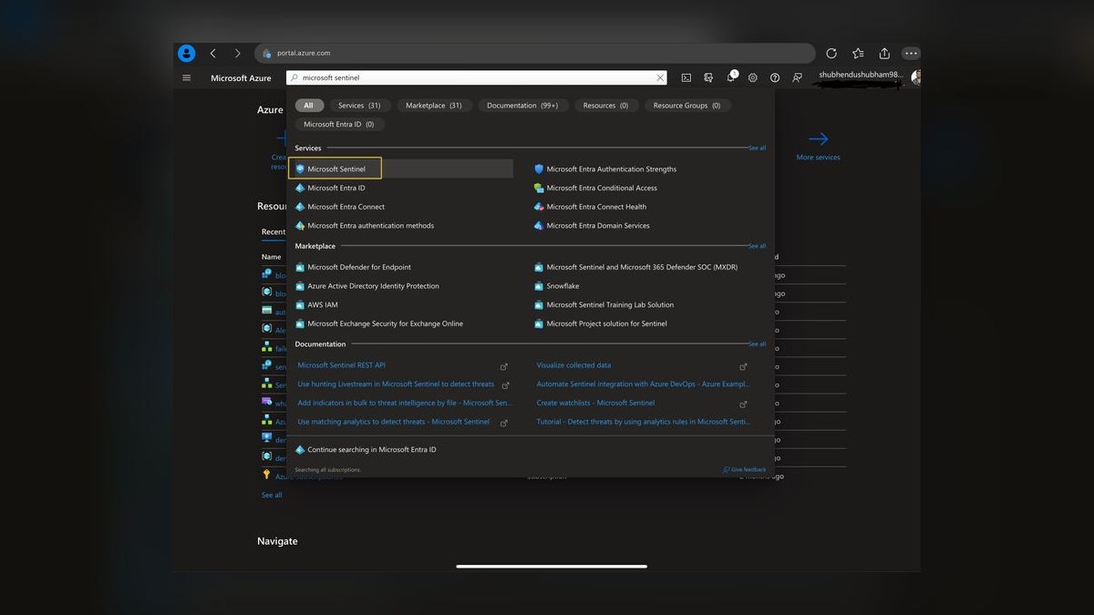Clear the search box with the X
Image resolution: width=1094 pixels, height=615 pixels.
point(660,78)
